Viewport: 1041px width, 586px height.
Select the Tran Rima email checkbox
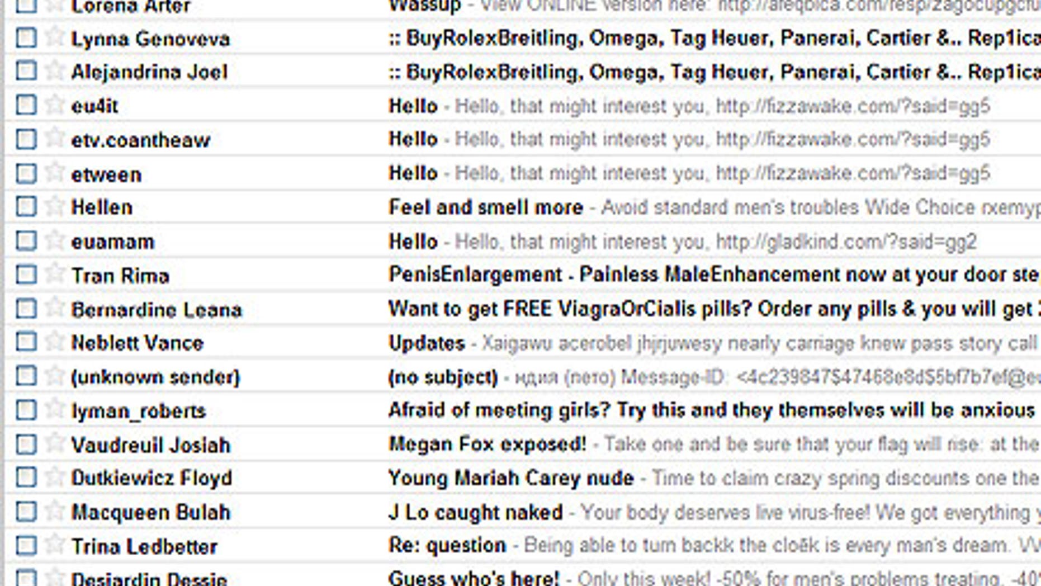(26, 275)
